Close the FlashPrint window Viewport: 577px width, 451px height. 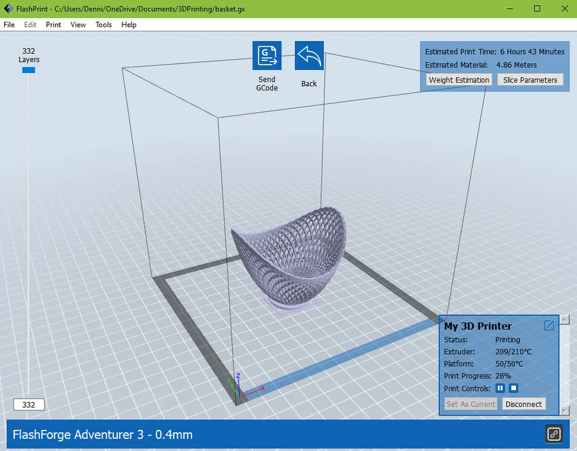(565, 8)
